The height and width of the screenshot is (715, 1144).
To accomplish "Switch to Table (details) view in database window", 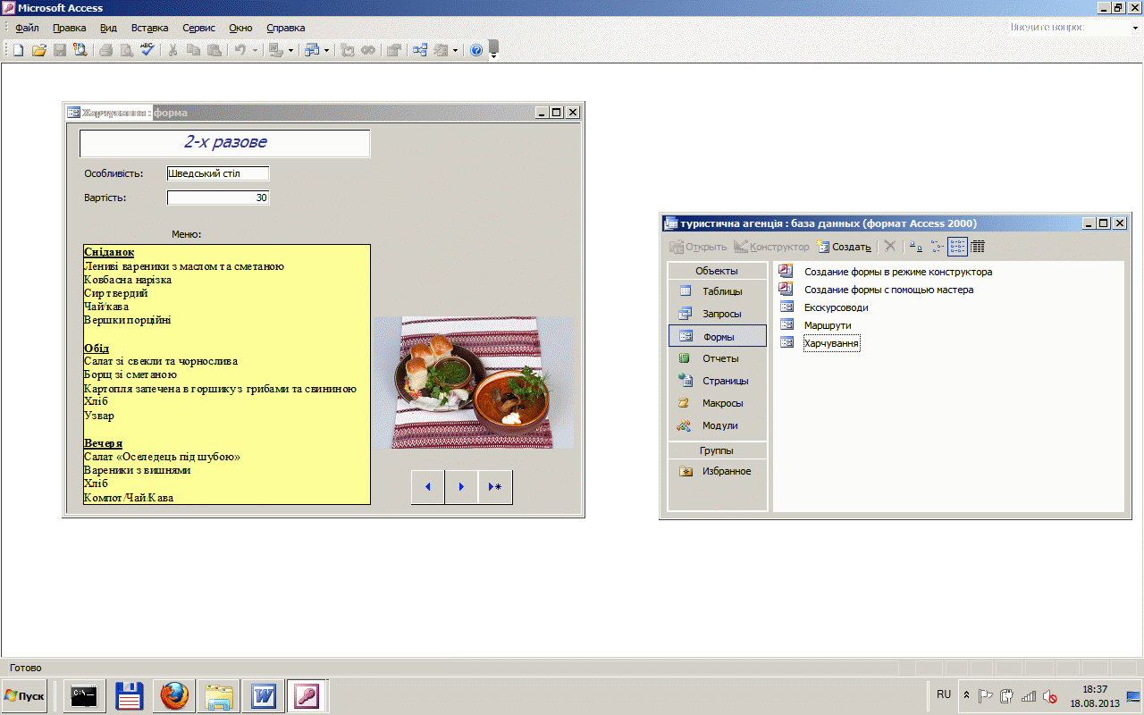I will tap(978, 247).
